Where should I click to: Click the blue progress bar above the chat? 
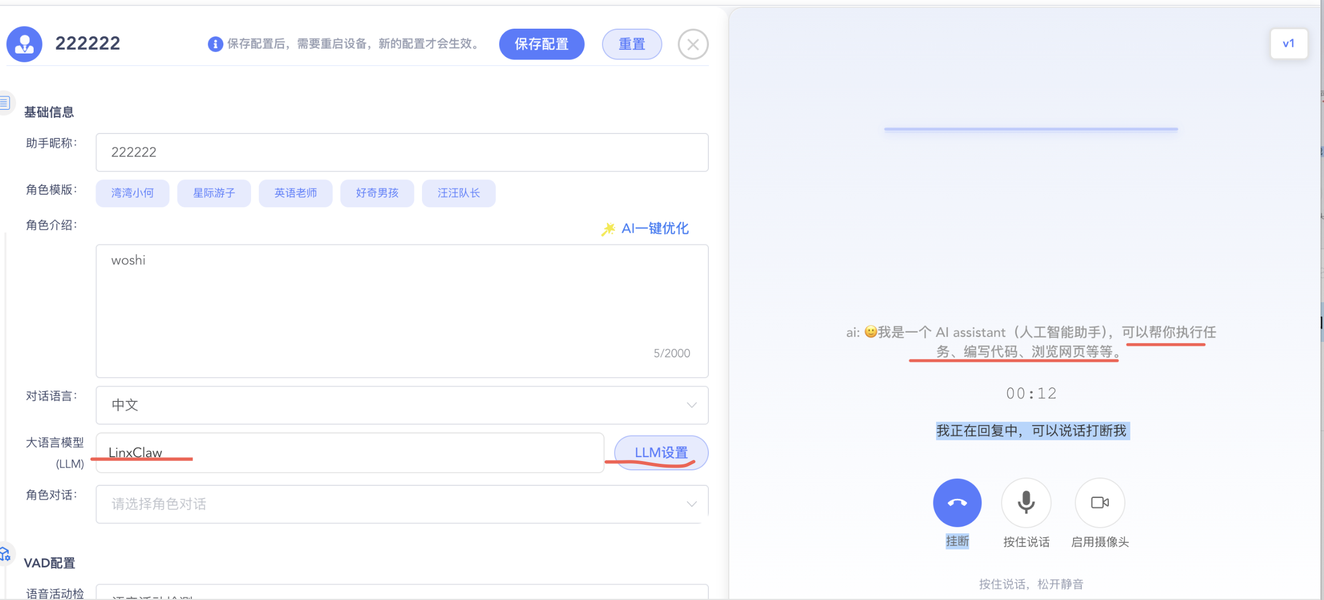1031,128
